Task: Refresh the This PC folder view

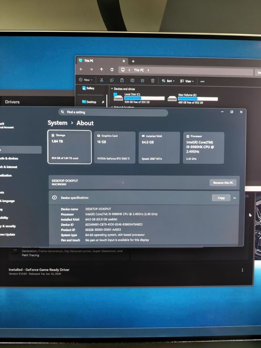Action: [x=112, y=70]
